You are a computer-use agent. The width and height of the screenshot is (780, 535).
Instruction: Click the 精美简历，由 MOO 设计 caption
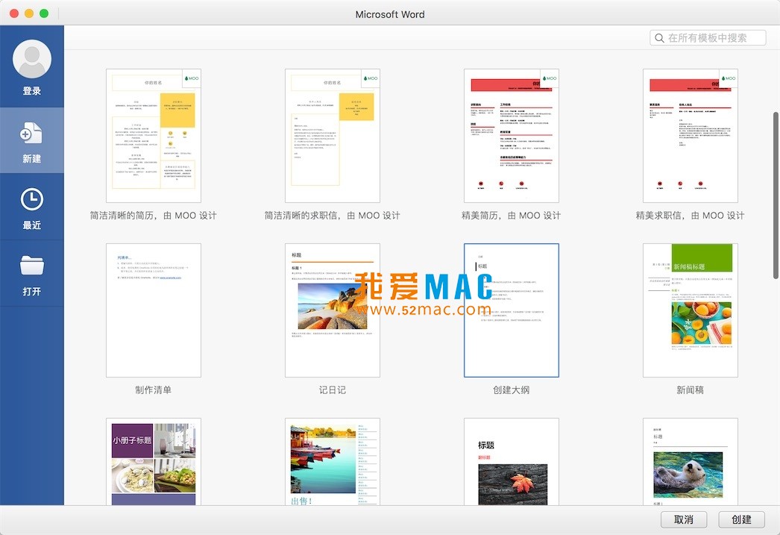click(512, 216)
